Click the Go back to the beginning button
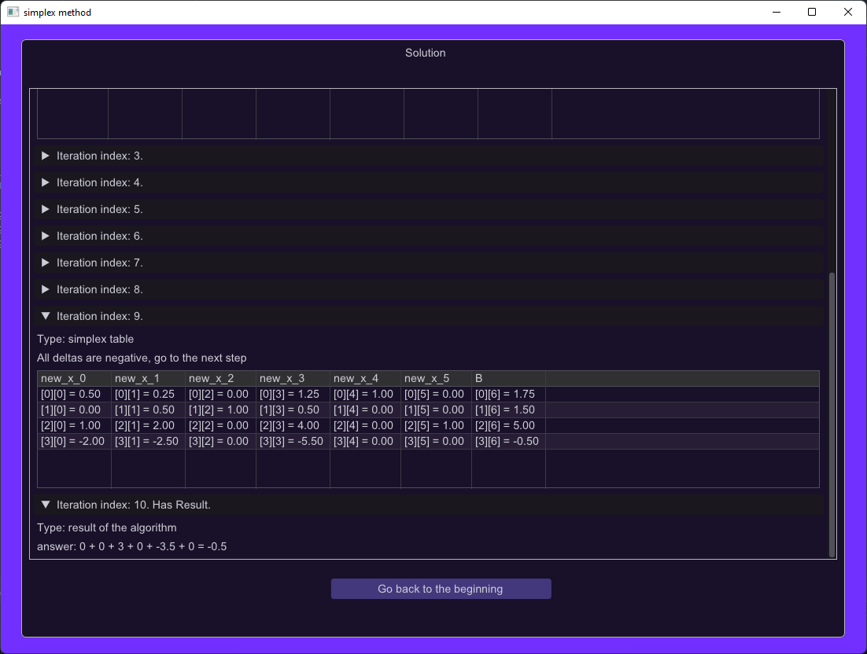 coord(441,588)
